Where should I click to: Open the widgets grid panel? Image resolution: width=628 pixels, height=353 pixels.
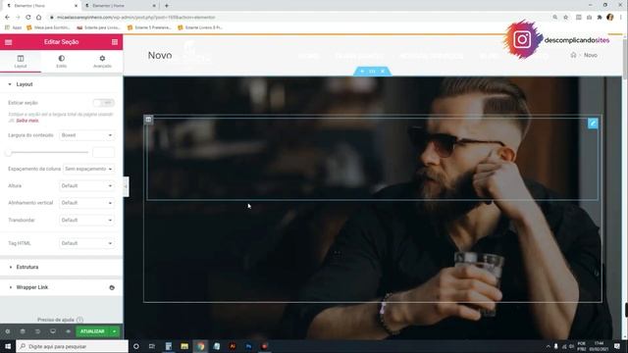click(x=115, y=42)
